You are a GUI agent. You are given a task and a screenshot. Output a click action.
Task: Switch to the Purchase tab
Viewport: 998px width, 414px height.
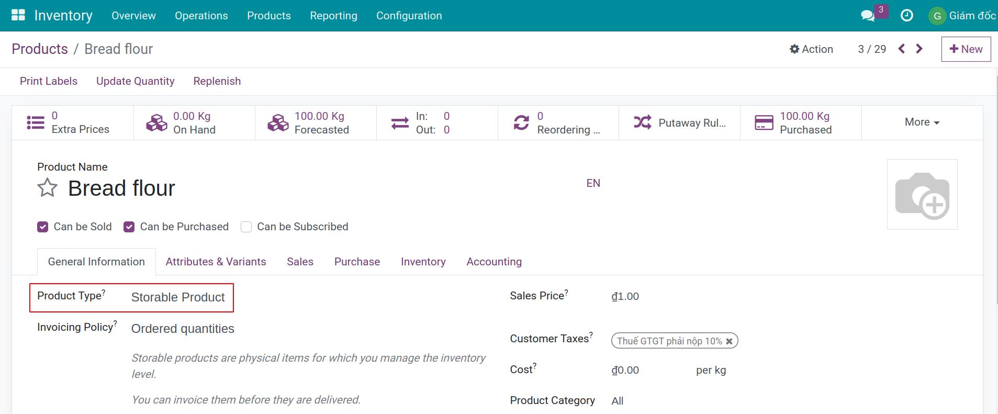pyautogui.click(x=357, y=262)
